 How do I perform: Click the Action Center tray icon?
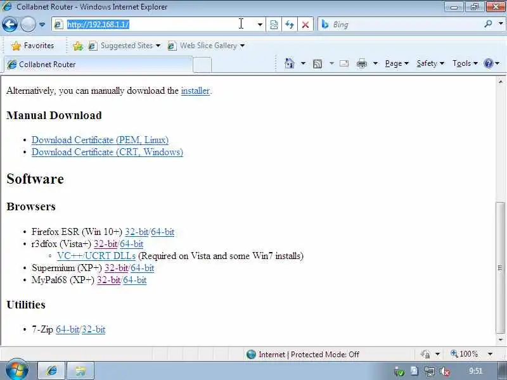414,371
